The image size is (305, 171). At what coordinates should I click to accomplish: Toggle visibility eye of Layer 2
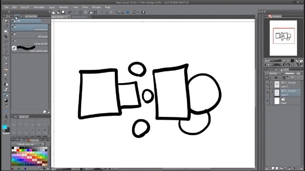tap(267, 93)
